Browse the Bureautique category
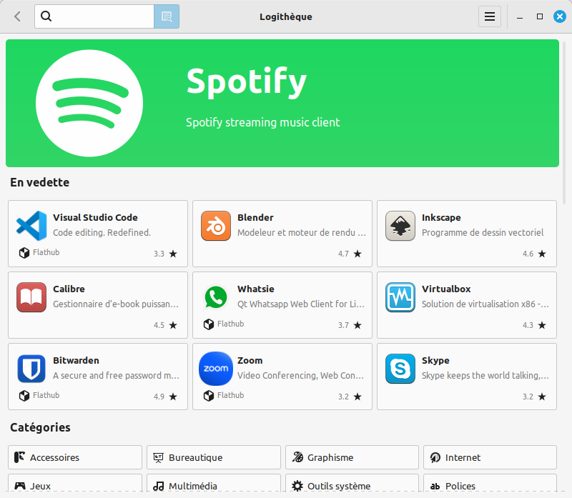This screenshot has width=572, height=498. pyautogui.click(x=213, y=457)
